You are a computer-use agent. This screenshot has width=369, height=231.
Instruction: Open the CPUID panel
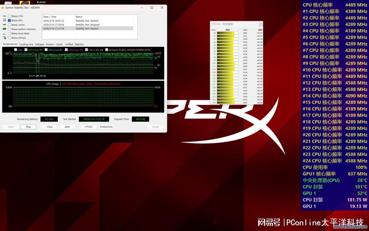point(89,127)
